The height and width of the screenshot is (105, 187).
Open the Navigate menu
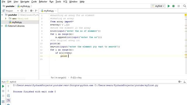[25, 2]
